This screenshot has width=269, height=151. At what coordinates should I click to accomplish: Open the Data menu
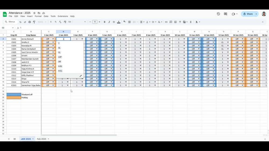[46, 16]
